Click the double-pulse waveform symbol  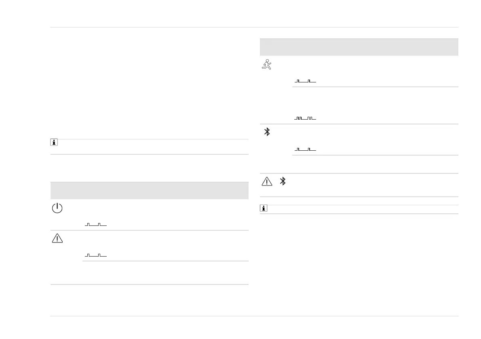click(x=305, y=118)
